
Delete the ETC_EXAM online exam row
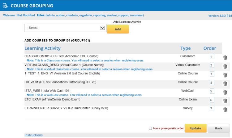225,101
